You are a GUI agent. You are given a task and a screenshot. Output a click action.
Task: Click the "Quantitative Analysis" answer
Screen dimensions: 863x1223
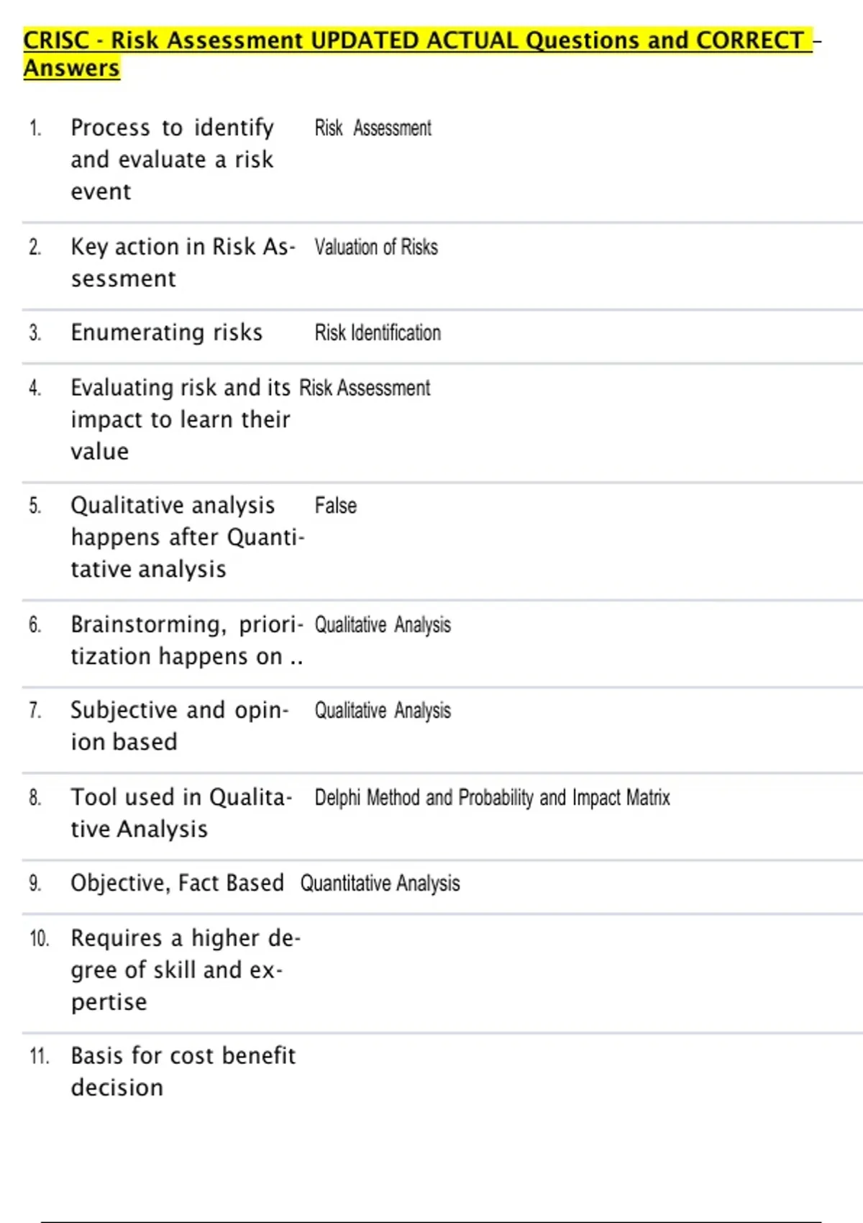point(380,883)
